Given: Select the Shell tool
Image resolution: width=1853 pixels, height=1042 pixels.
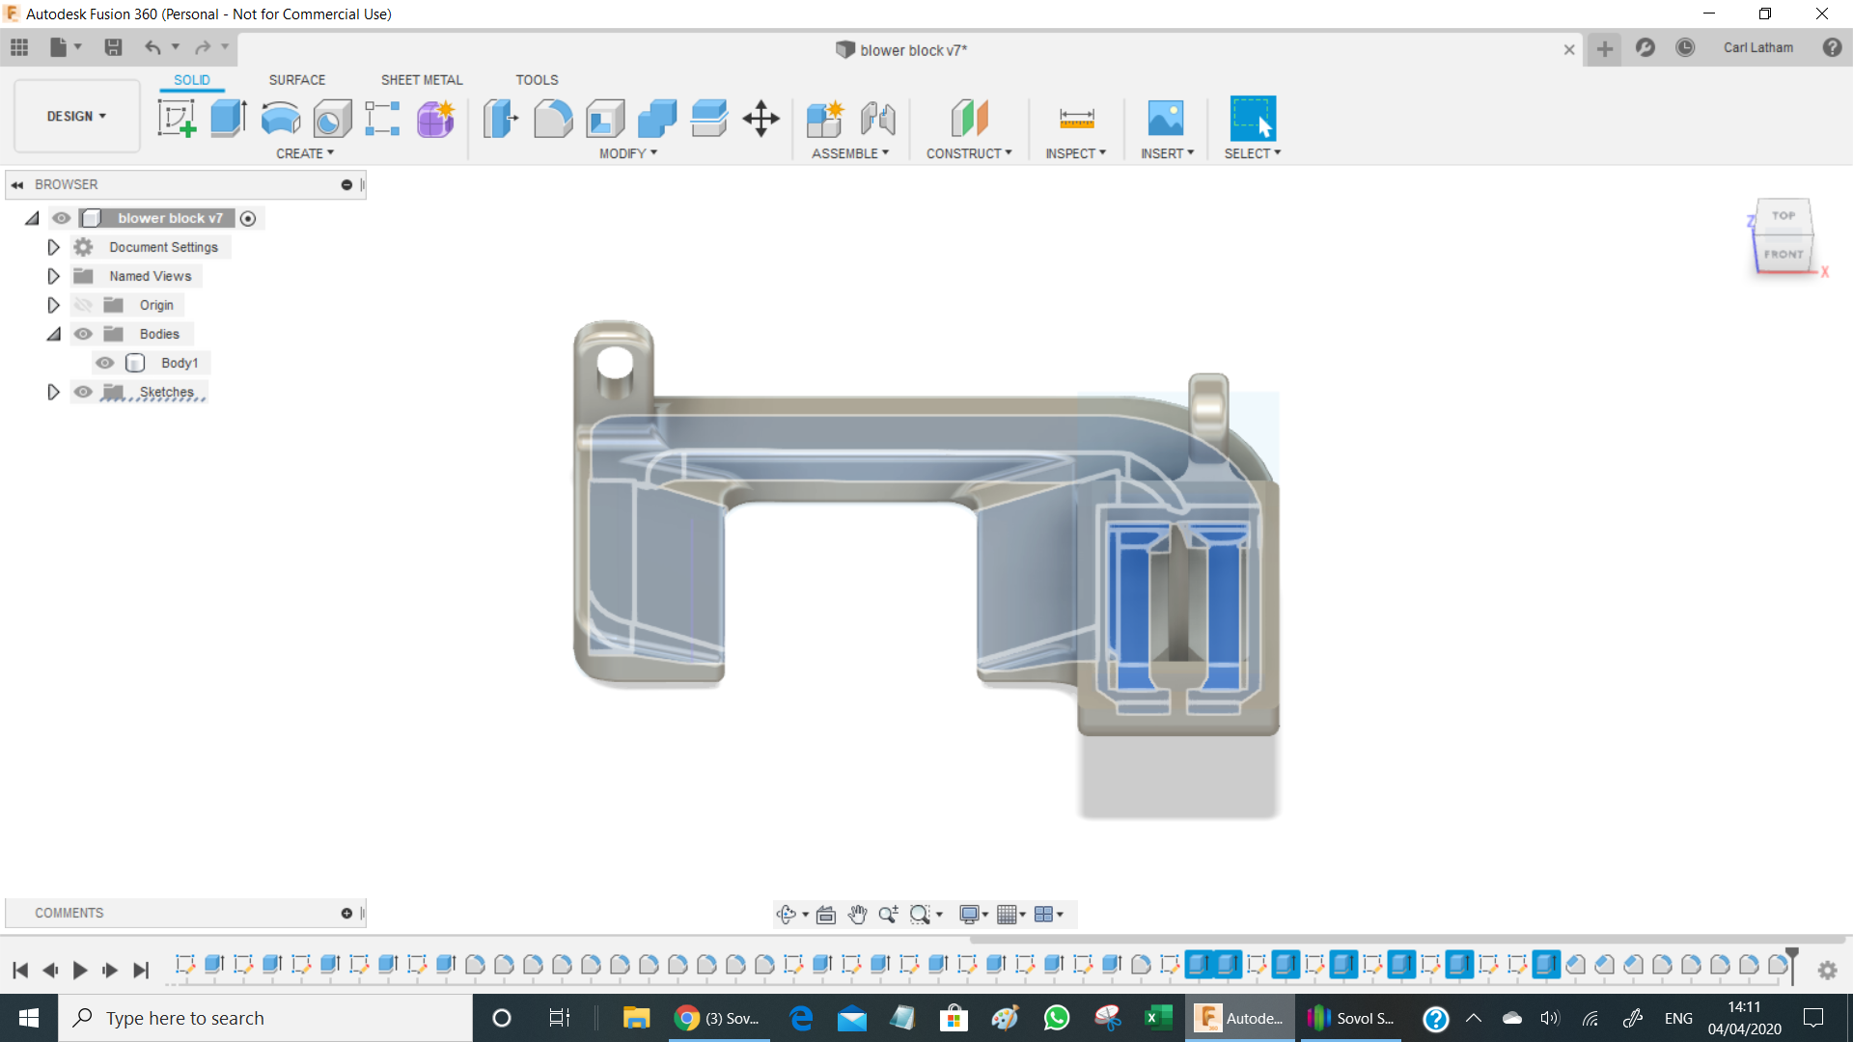Looking at the screenshot, I should click(x=605, y=119).
